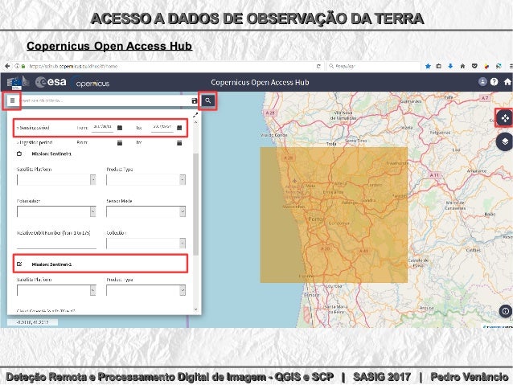513x385 pixels.
Task: Click the Sensing period From date field
Action: pyautogui.click(x=102, y=127)
